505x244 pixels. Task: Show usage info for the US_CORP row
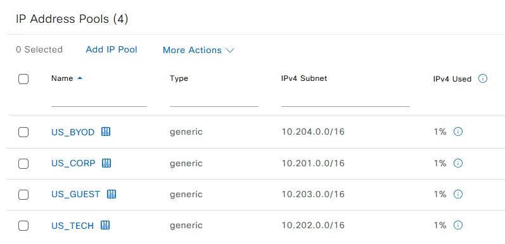click(x=458, y=163)
